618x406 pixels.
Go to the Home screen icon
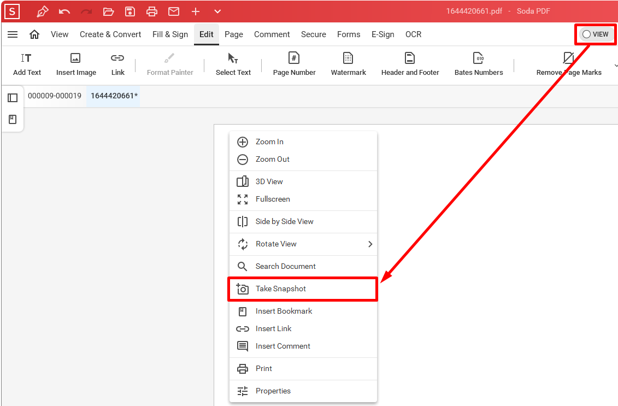(x=34, y=34)
